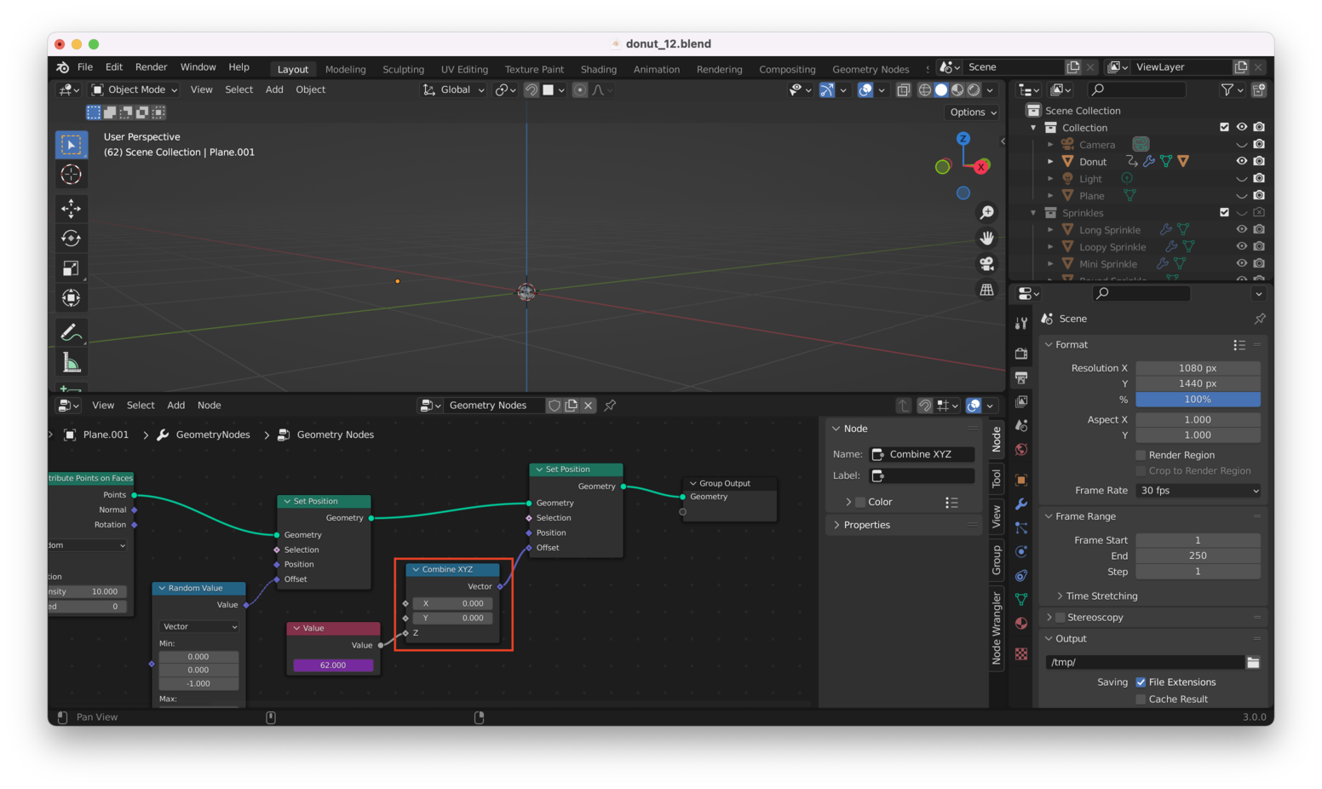1322x789 pixels.
Task: Switch to orthographic grid view icon
Action: [x=986, y=290]
